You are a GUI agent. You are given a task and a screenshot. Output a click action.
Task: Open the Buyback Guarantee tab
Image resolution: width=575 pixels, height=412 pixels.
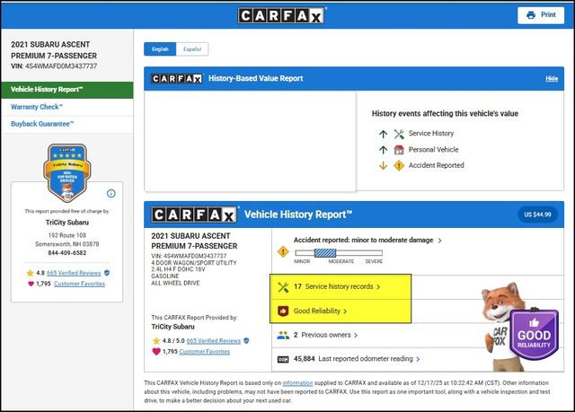[x=42, y=124]
